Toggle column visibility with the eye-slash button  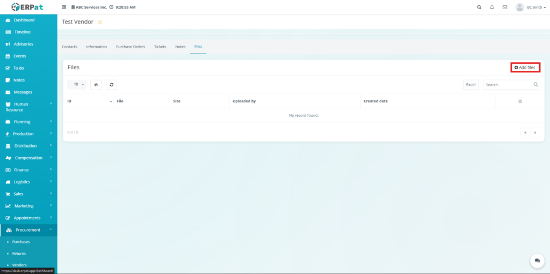96,84
